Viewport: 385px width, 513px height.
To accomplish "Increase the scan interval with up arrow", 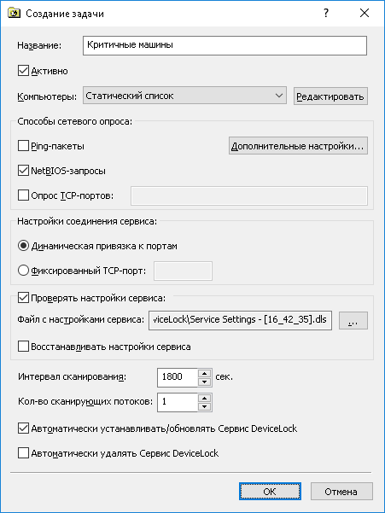I will [204, 373].
